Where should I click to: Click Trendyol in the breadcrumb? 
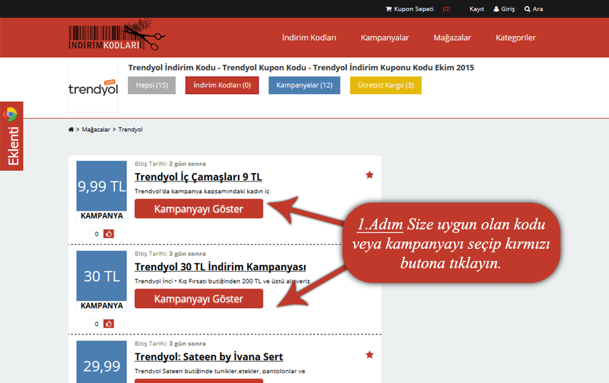coord(131,129)
